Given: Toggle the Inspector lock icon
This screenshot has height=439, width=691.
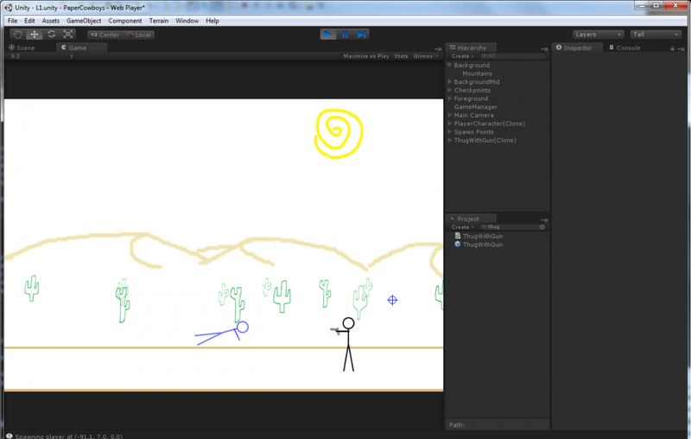Looking at the screenshot, I should click(x=673, y=48).
